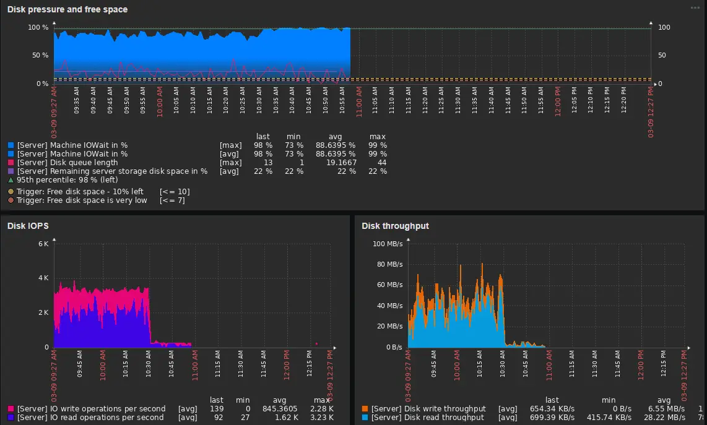
Task: Click the blue Disk read throughput swatch
Action: tap(365, 418)
